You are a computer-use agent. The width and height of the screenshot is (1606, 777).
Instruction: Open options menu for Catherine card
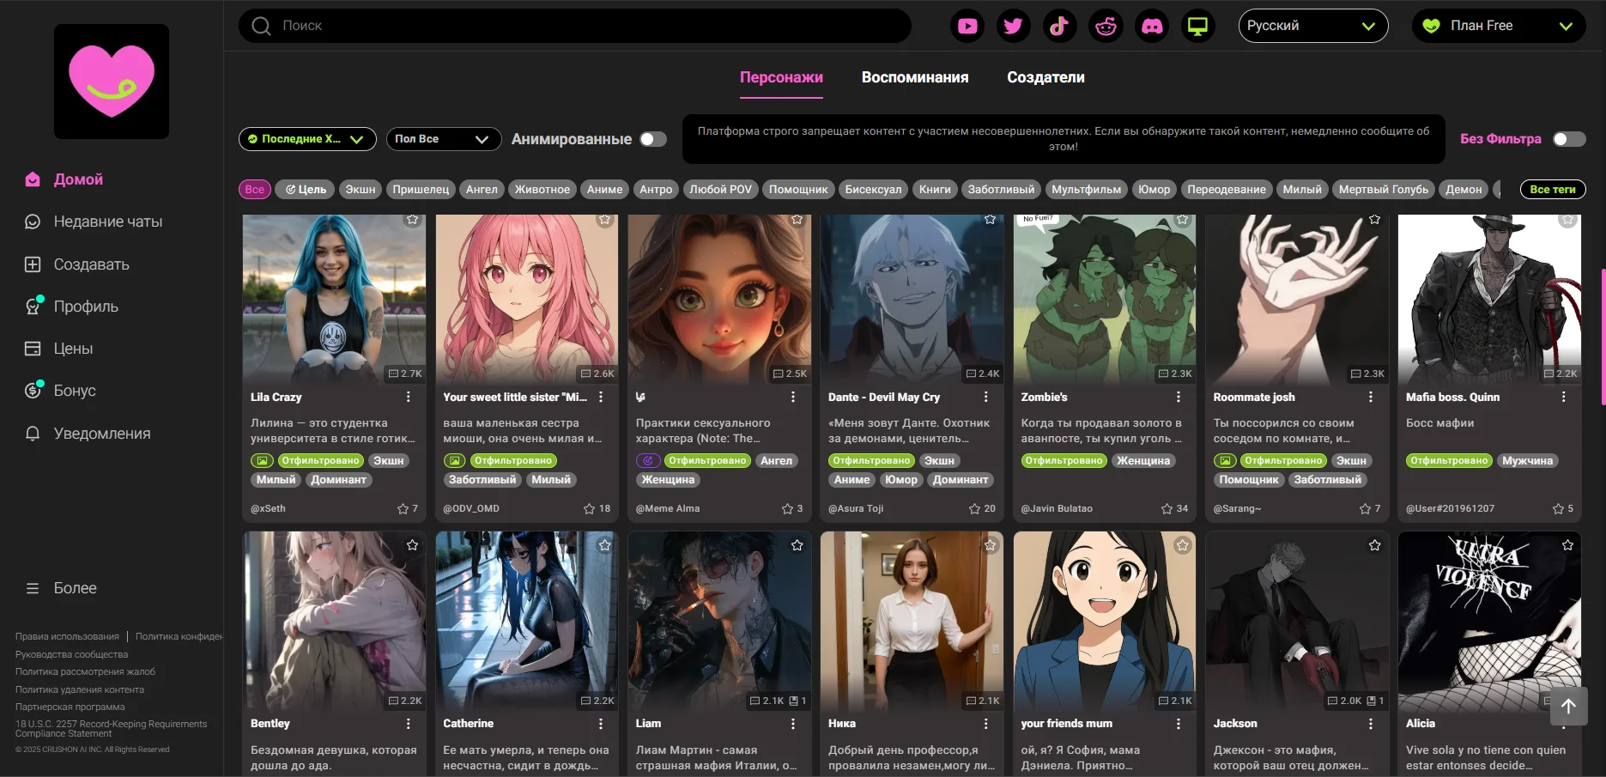(x=601, y=724)
